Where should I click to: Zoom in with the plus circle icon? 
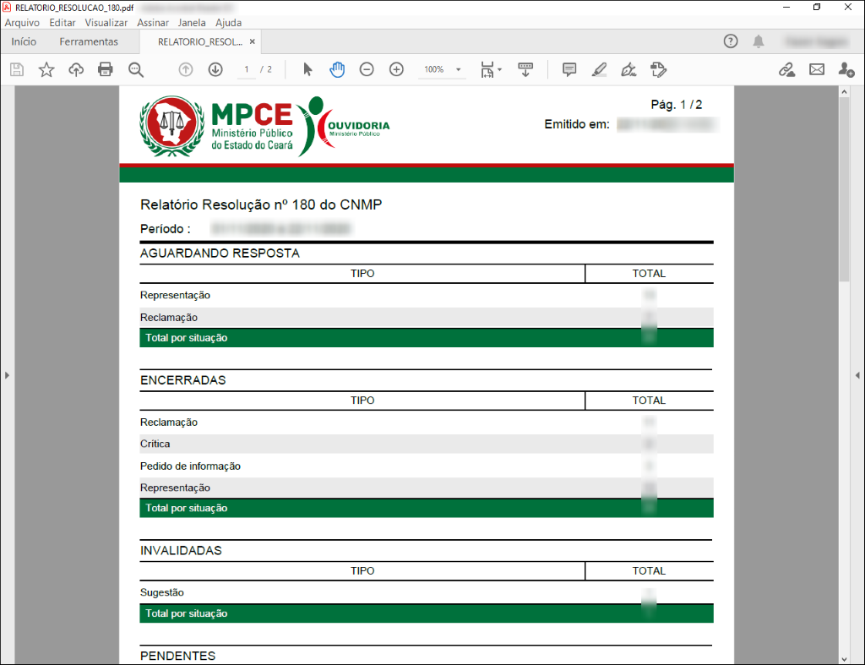coord(397,69)
